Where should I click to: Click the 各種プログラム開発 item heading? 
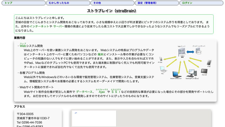pos(32,73)
